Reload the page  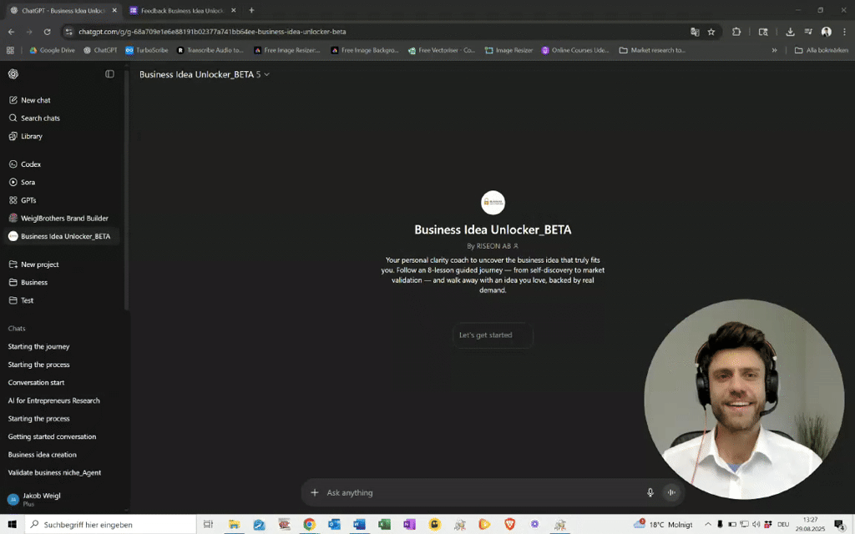48,32
